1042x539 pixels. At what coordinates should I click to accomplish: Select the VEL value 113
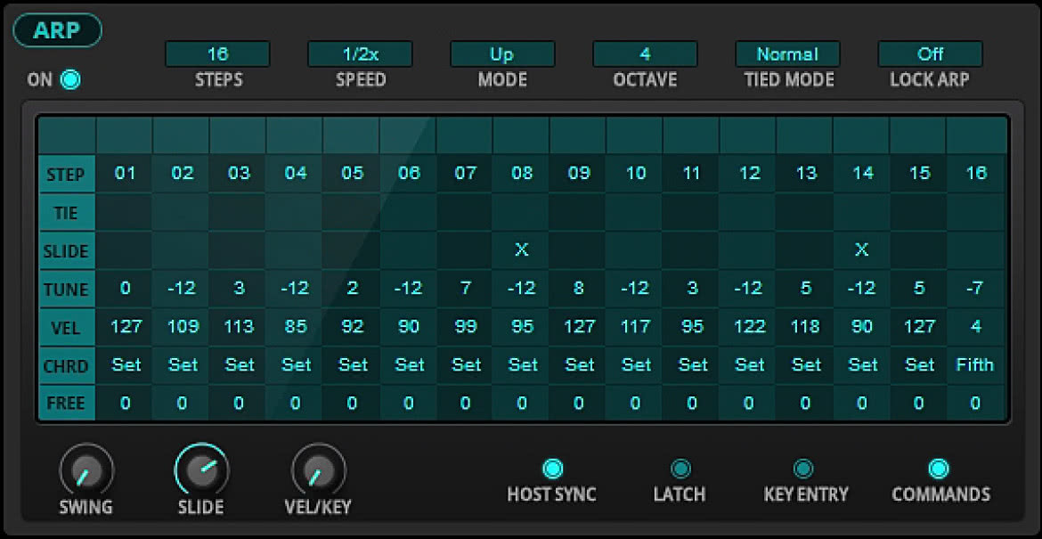[239, 327]
